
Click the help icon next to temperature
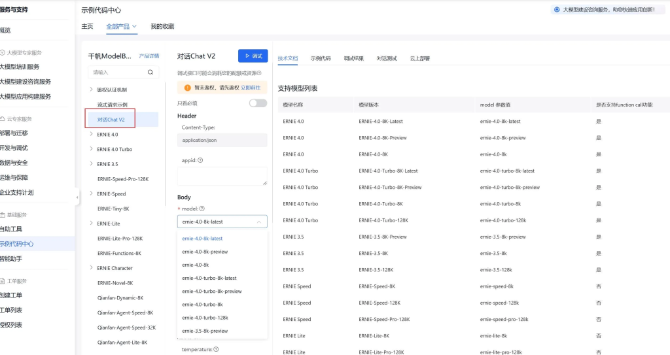click(x=216, y=349)
